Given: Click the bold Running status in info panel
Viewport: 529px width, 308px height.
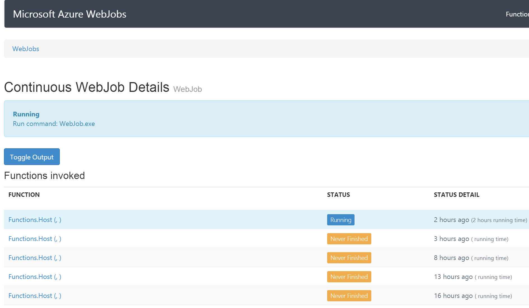Looking at the screenshot, I should (26, 114).
